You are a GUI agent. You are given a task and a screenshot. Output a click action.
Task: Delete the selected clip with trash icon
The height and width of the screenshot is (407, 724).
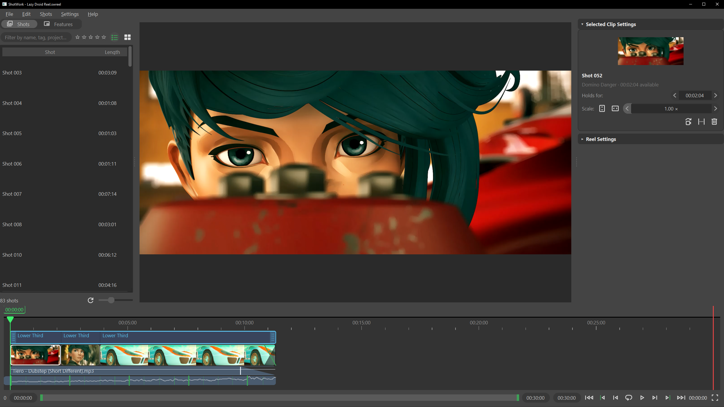[714, 122]
